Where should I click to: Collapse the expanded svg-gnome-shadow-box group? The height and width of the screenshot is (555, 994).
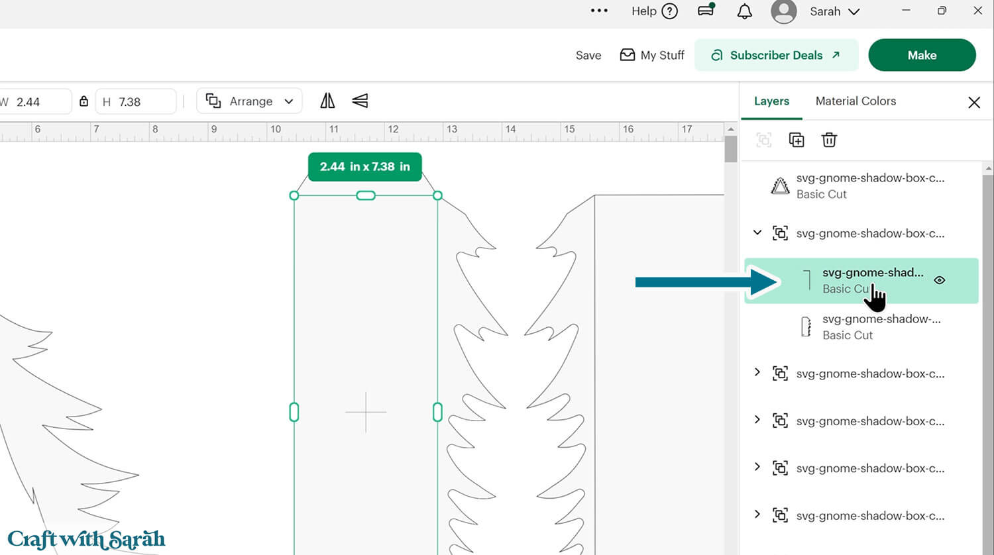point(757,232)
